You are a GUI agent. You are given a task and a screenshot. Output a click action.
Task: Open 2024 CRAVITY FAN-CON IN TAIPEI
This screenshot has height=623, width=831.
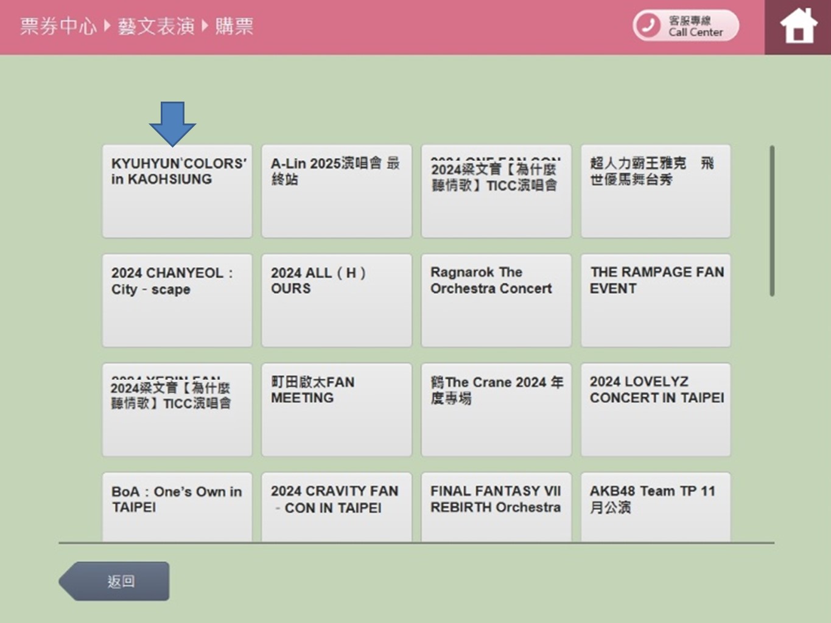click(337, 507)
